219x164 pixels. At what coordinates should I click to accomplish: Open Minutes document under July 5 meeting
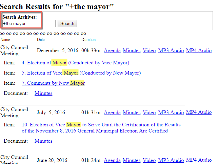pyautogui.click(x=43, y=141)
